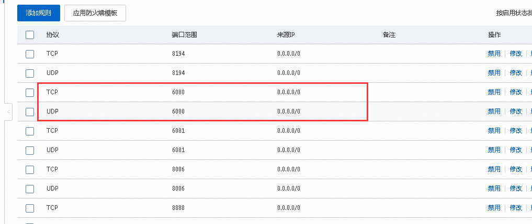Select the UDP 6080 rule checkbox
The height and width of the screenshot is (224, 532).
pyautogui.click(x=30, y=112)
